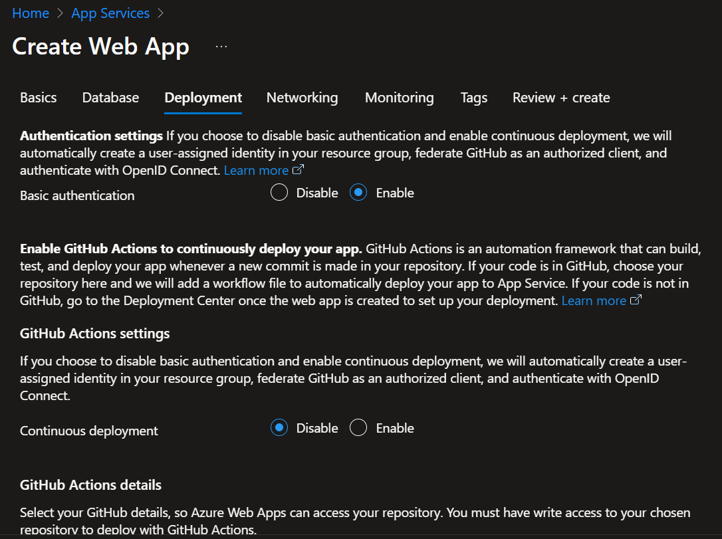Open Learn more link in GitHub Actions description

click(594, 300)
